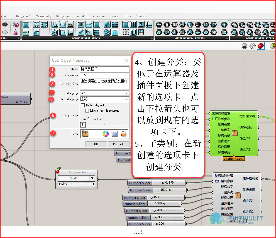Switch to the Grevit tab
The width and height of the screenshot is (276, 238).
[141, 16]
